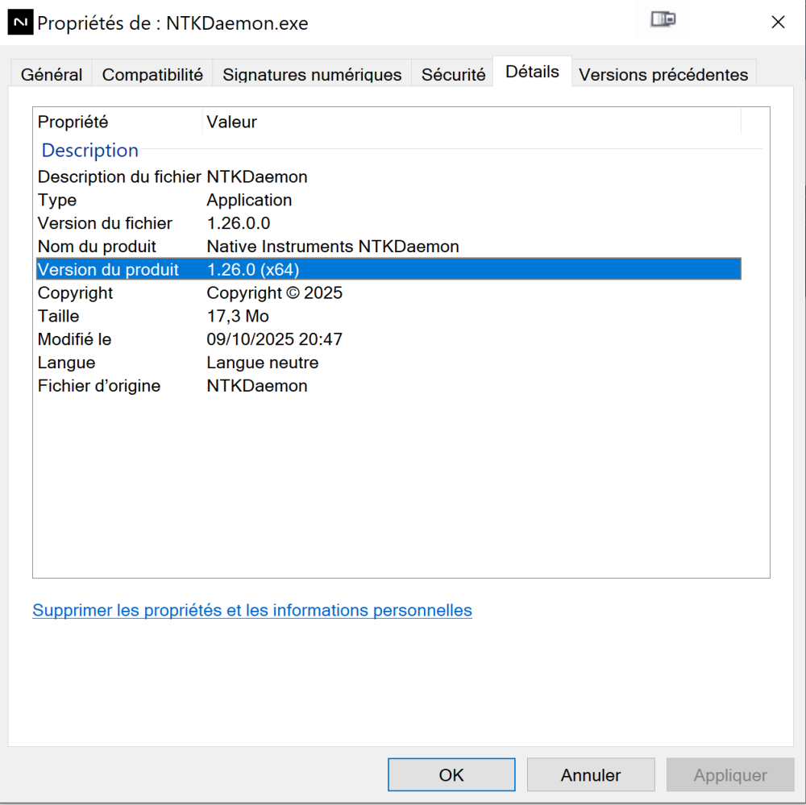
Task: Click the Description group heading
Action: (90, 150)
